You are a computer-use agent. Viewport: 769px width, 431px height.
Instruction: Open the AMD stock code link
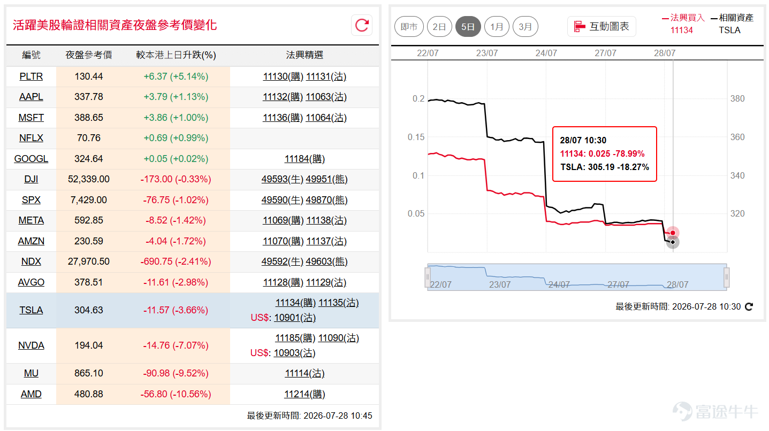(31, 394)
